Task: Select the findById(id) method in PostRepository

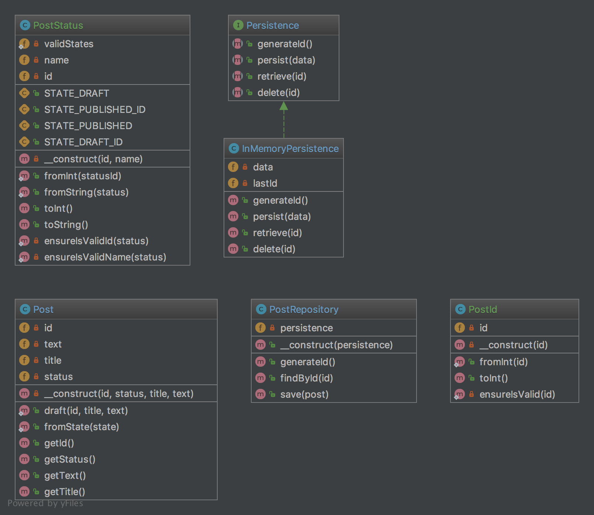Action: tap(306, 378)
